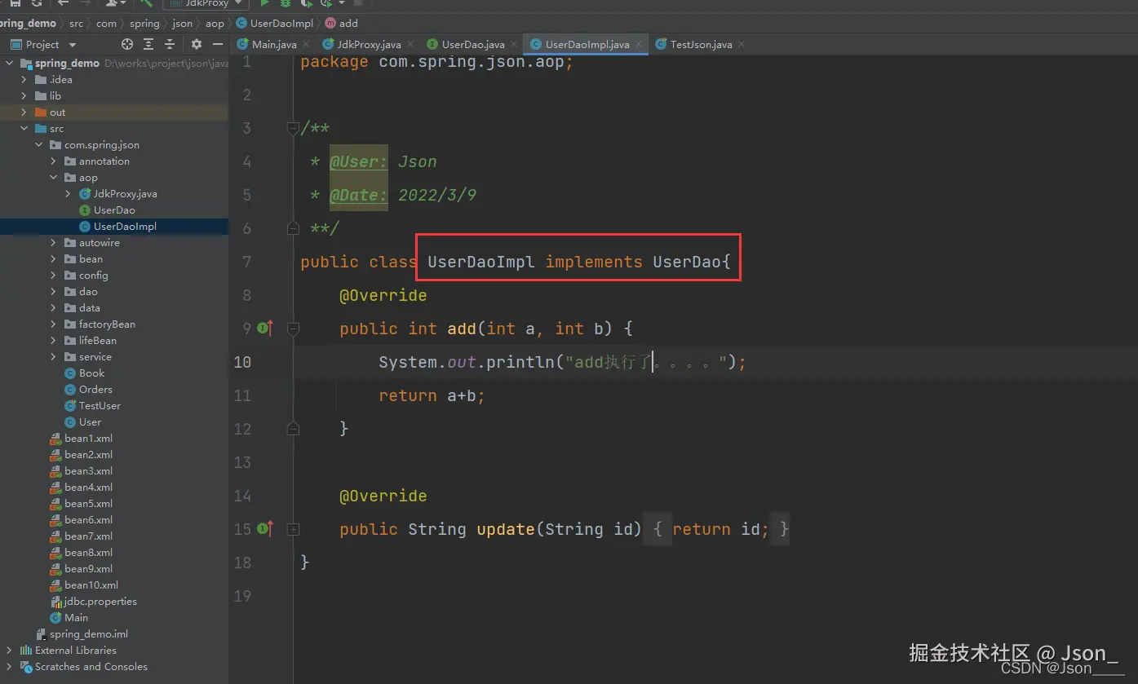Switch to the JdkProxy.java tab
This screenshot has height=684, width=1138.
click(x=369, y=45)
